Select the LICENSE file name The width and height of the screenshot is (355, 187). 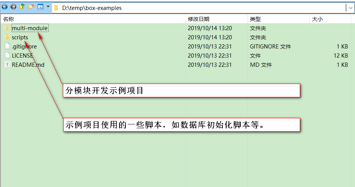22,56
